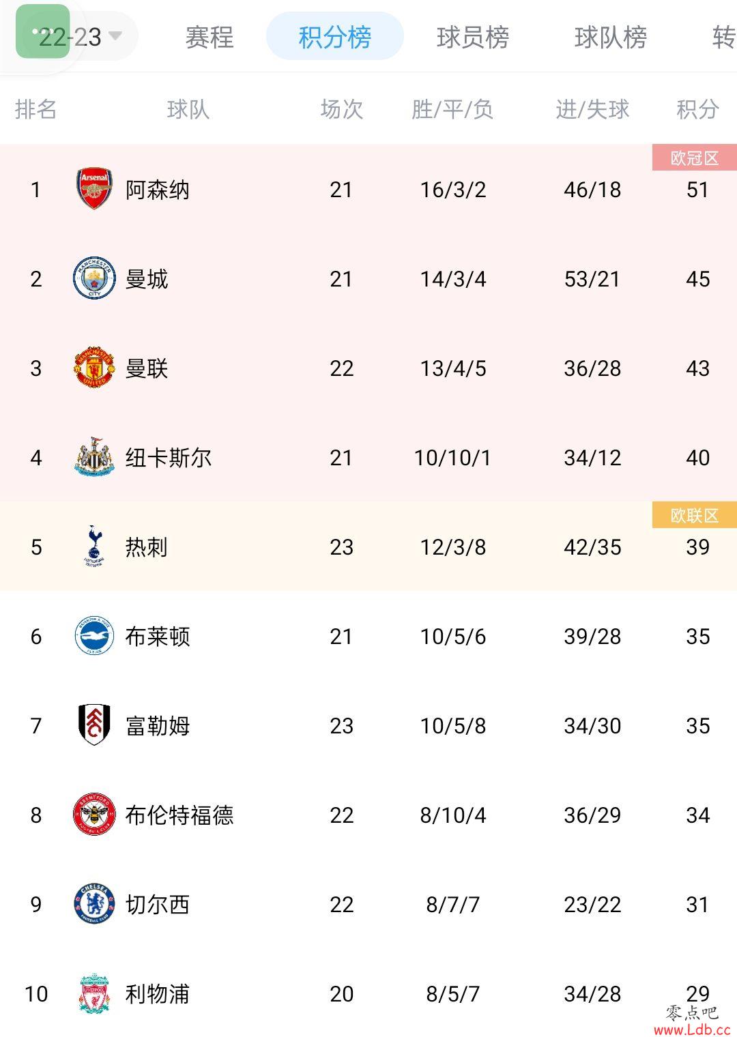Tap the Liverpool club crest
This screenshot has height=1037, width=737.
(94, 993)
